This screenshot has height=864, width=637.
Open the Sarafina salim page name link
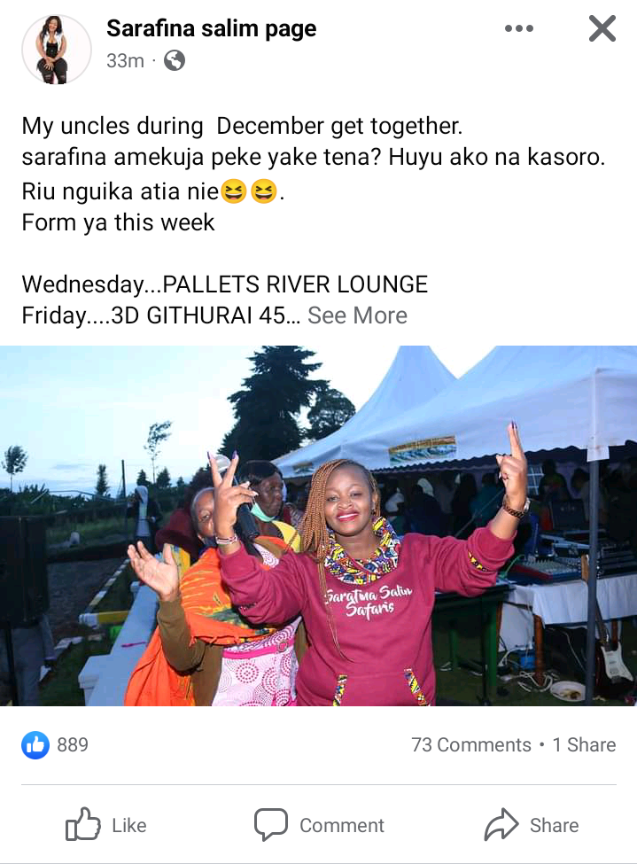211,28
